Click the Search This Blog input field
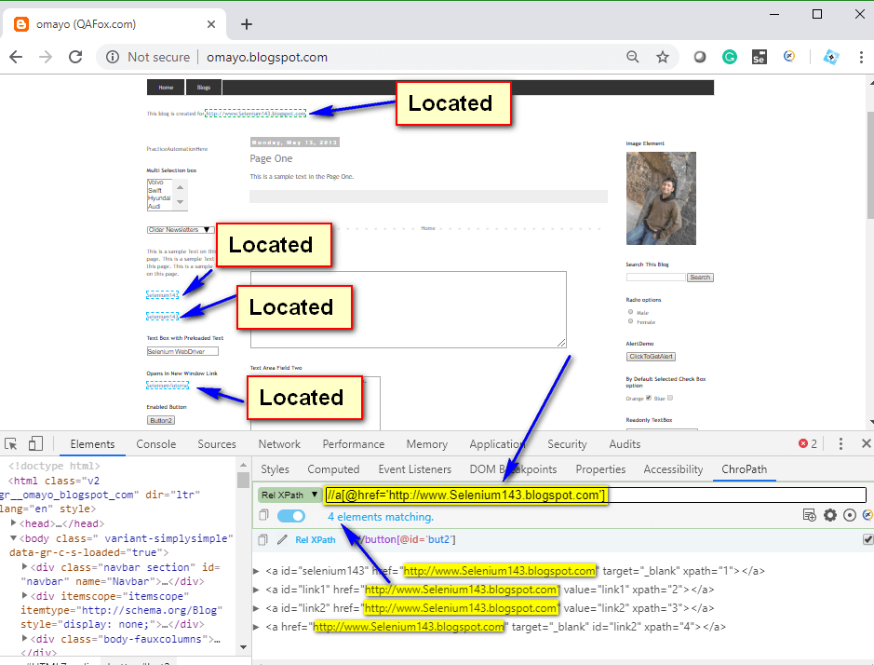 click(x=656, y=277)
